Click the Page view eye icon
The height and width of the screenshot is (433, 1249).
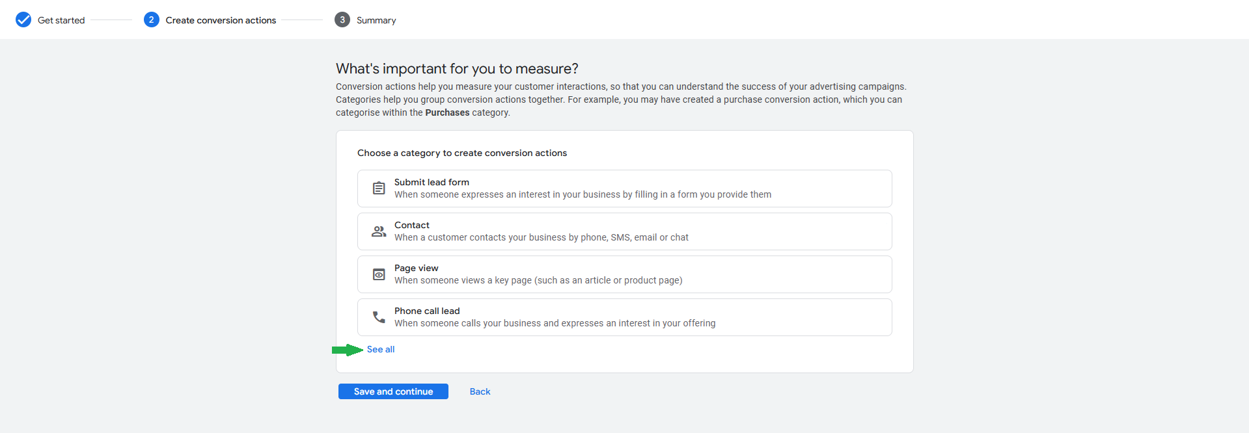[x=379, y=274]
